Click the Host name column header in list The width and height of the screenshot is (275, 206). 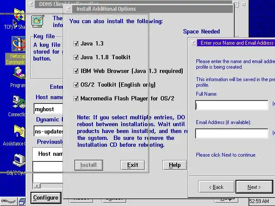[x=51, y=154]
